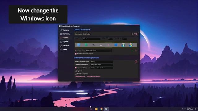Viewport: 198px width, 111px height.
Task: Uncheck Use enhanced classic jumplists
Action: click(x=76, y=54)
